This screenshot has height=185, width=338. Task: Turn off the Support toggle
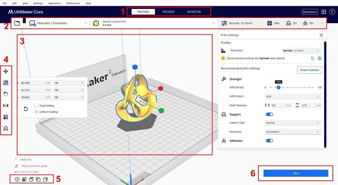pos(269,114)
